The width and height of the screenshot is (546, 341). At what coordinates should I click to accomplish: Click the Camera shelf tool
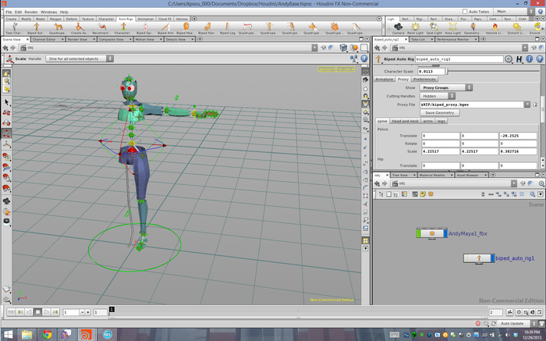[x=398, y=28]
